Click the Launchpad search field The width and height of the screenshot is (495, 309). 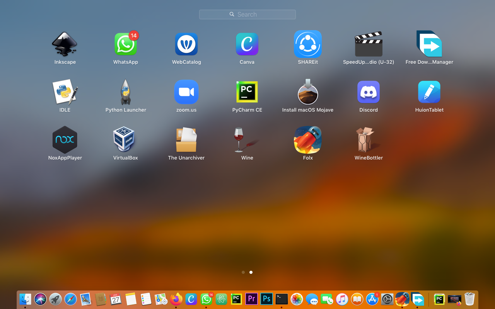tap(247, 14)
